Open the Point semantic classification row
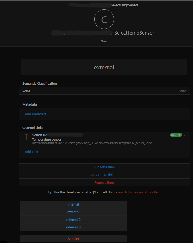 (x=104, y=91)
